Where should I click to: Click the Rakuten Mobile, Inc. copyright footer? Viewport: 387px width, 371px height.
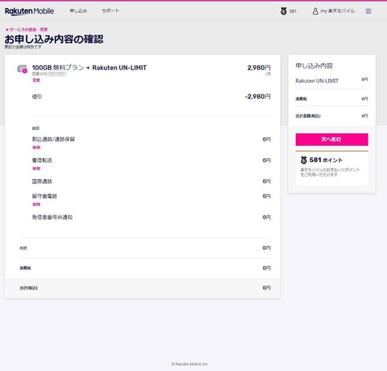pyautogui.click(x=190, y=364)
